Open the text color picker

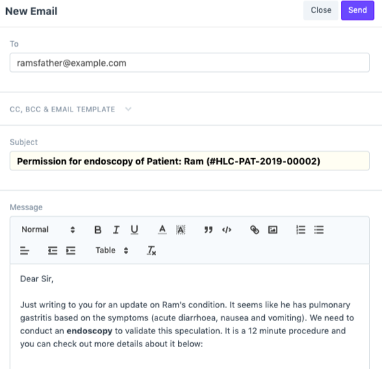coord(162,229)
